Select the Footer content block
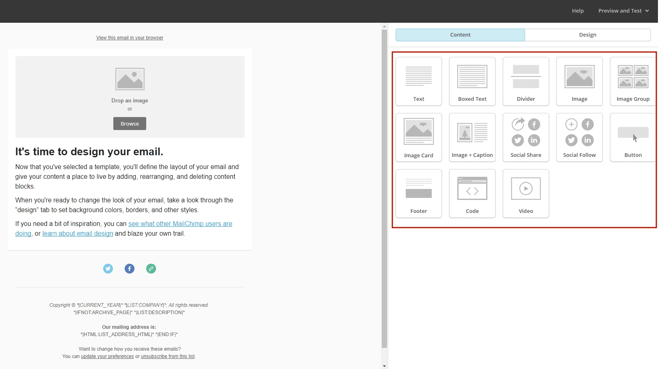This screenshot has width=660, height=369. (x=419, y=193)
